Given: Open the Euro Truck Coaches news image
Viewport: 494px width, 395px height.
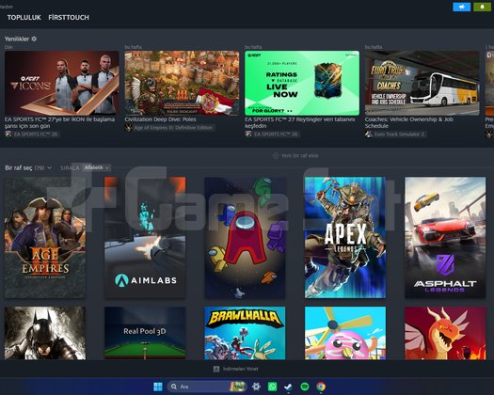Looking at the screenshot, I should 422,83.
